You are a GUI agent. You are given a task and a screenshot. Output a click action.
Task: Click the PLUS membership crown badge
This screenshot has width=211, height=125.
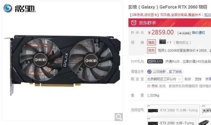point(155,61)
